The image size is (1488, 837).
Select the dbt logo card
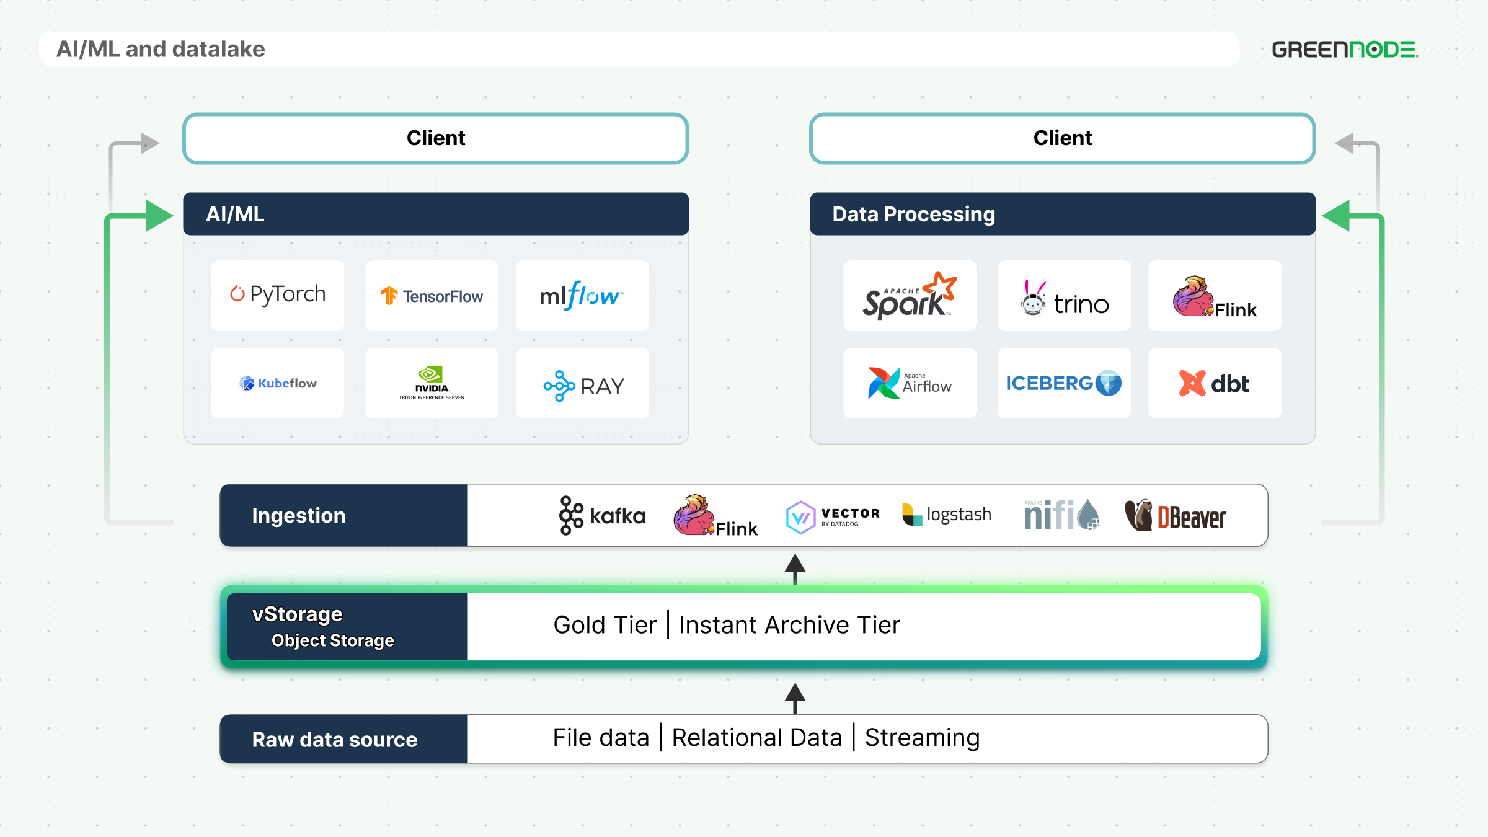[x=1215, y=383]
